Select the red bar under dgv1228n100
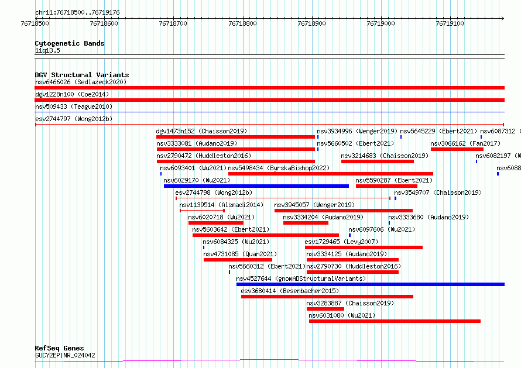The image size is (521, 368). pos(269,100)
